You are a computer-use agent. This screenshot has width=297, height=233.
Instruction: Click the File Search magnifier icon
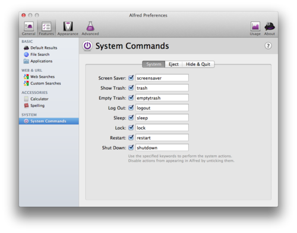click(26, 55)
